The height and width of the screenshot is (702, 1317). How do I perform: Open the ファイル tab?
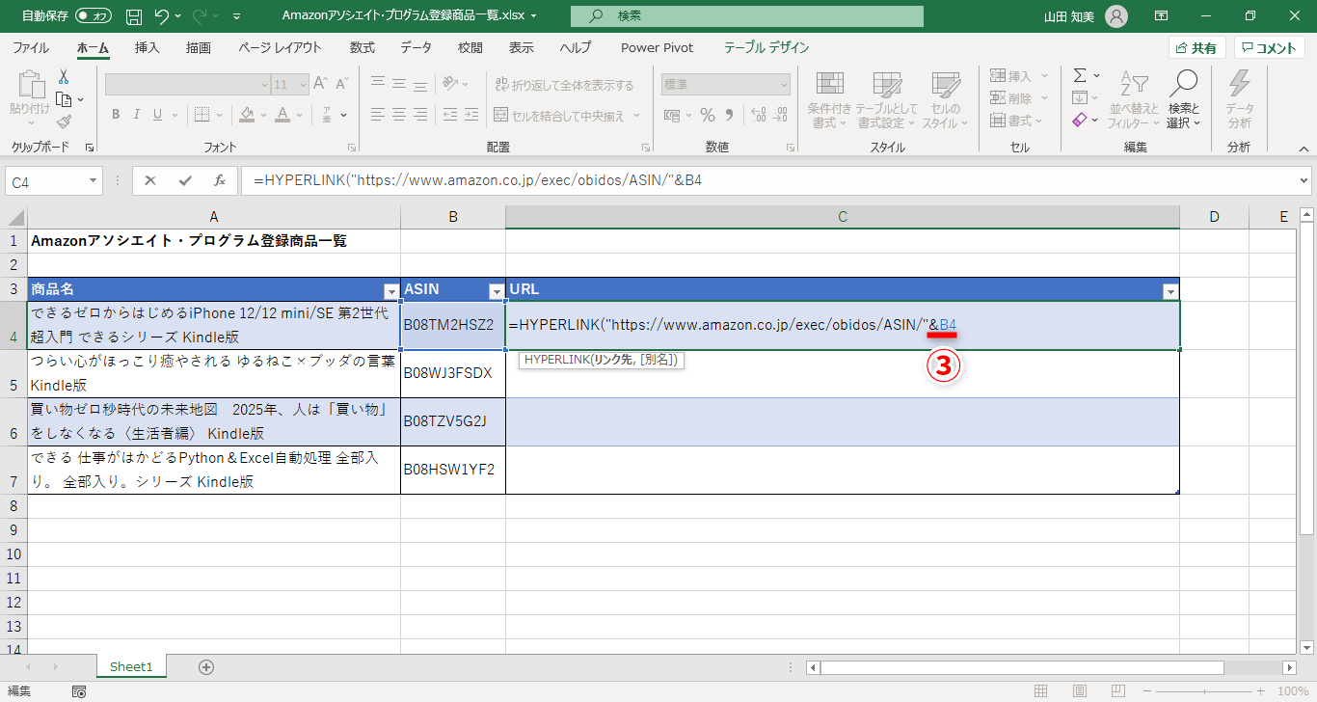(x=31, y=47)
